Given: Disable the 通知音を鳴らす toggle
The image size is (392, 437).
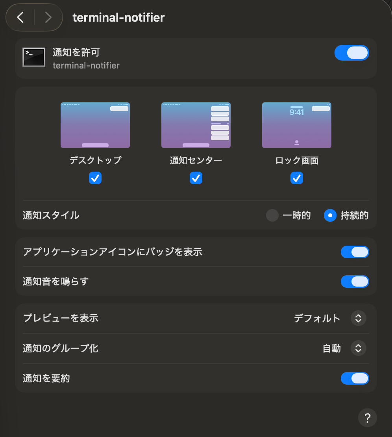Looking at the screenshot, I should tap(355, 281).
